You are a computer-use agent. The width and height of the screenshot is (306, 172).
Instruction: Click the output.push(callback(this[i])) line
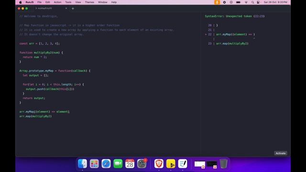coord(50,89)
